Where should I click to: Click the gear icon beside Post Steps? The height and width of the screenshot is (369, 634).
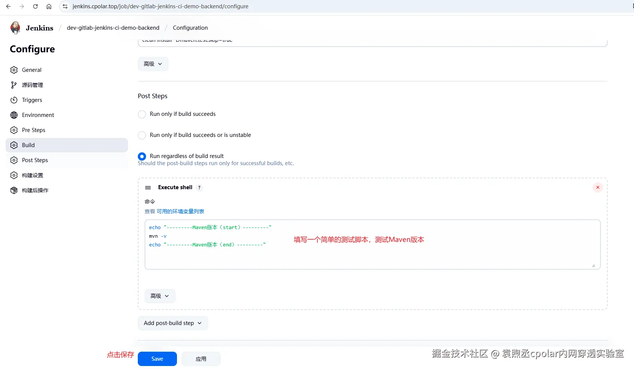[14, 160]
